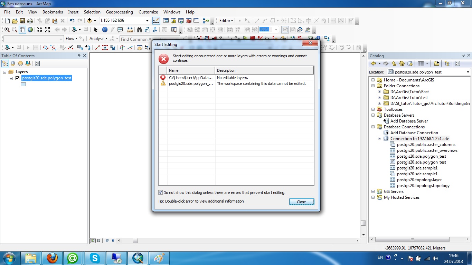Open the Editor Toolbar icon
Image resolution: width=472 pixels, height=265 pixels.
point(156,21)
